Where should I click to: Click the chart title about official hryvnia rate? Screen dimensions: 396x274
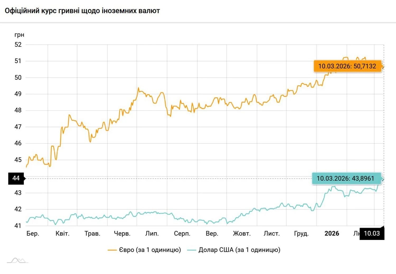pos(82,11)
